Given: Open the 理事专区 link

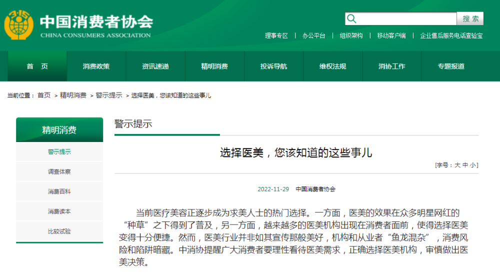Looking at the screenshot, I should pyautogui.click(x=276, y=35).
